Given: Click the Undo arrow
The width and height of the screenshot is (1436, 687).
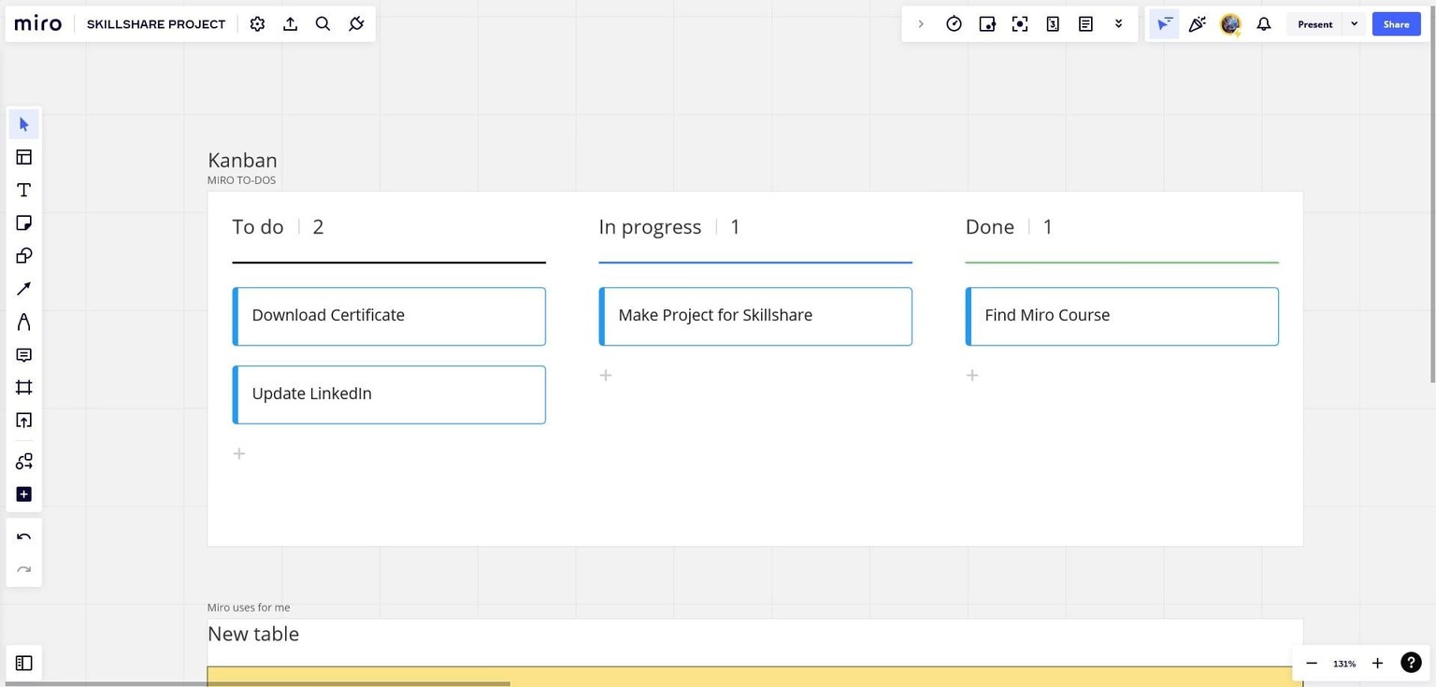Looking at the screenshot, I should pos(24,537).
